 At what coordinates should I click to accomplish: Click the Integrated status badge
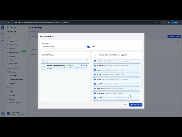tap(70, 65)
